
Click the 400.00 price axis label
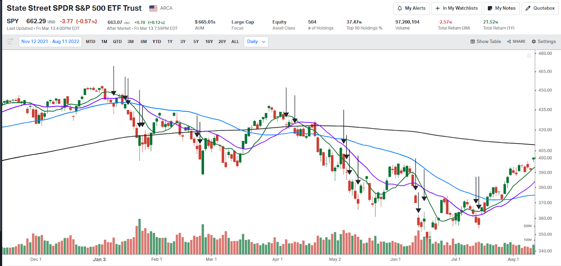pos(545,158)
